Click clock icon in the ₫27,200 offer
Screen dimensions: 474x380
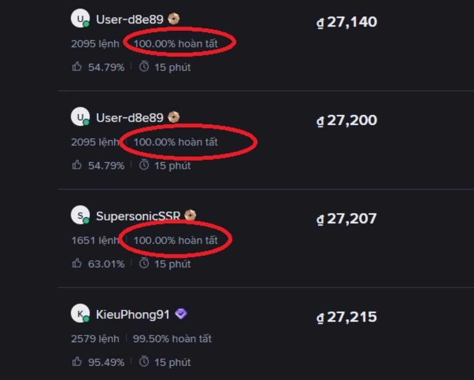(144, 165)
